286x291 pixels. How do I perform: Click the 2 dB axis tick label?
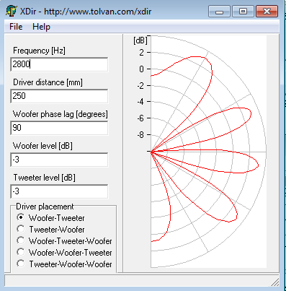pos(142,52)
